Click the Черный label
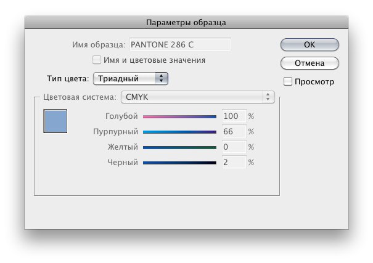Screen dimensions: 373x263 point(123,163)
